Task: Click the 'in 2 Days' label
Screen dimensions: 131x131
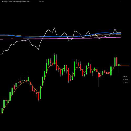Action: tap(126, 83)
